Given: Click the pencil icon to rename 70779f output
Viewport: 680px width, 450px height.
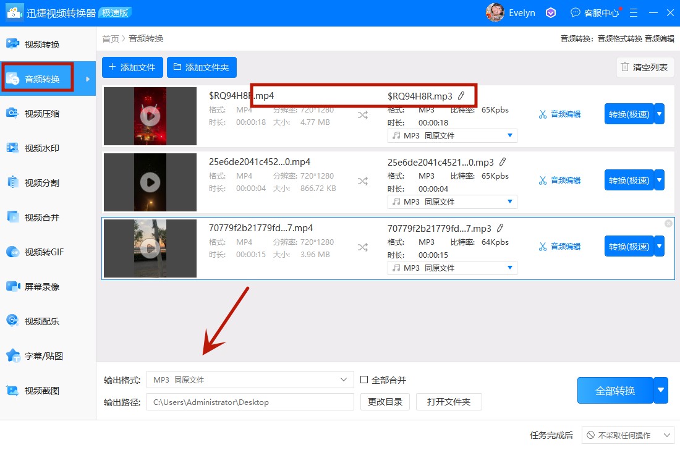Looking at the screenshot, I should click(501, 227).
